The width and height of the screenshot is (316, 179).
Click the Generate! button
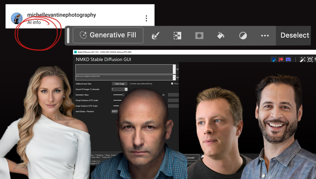coord(191,158)
